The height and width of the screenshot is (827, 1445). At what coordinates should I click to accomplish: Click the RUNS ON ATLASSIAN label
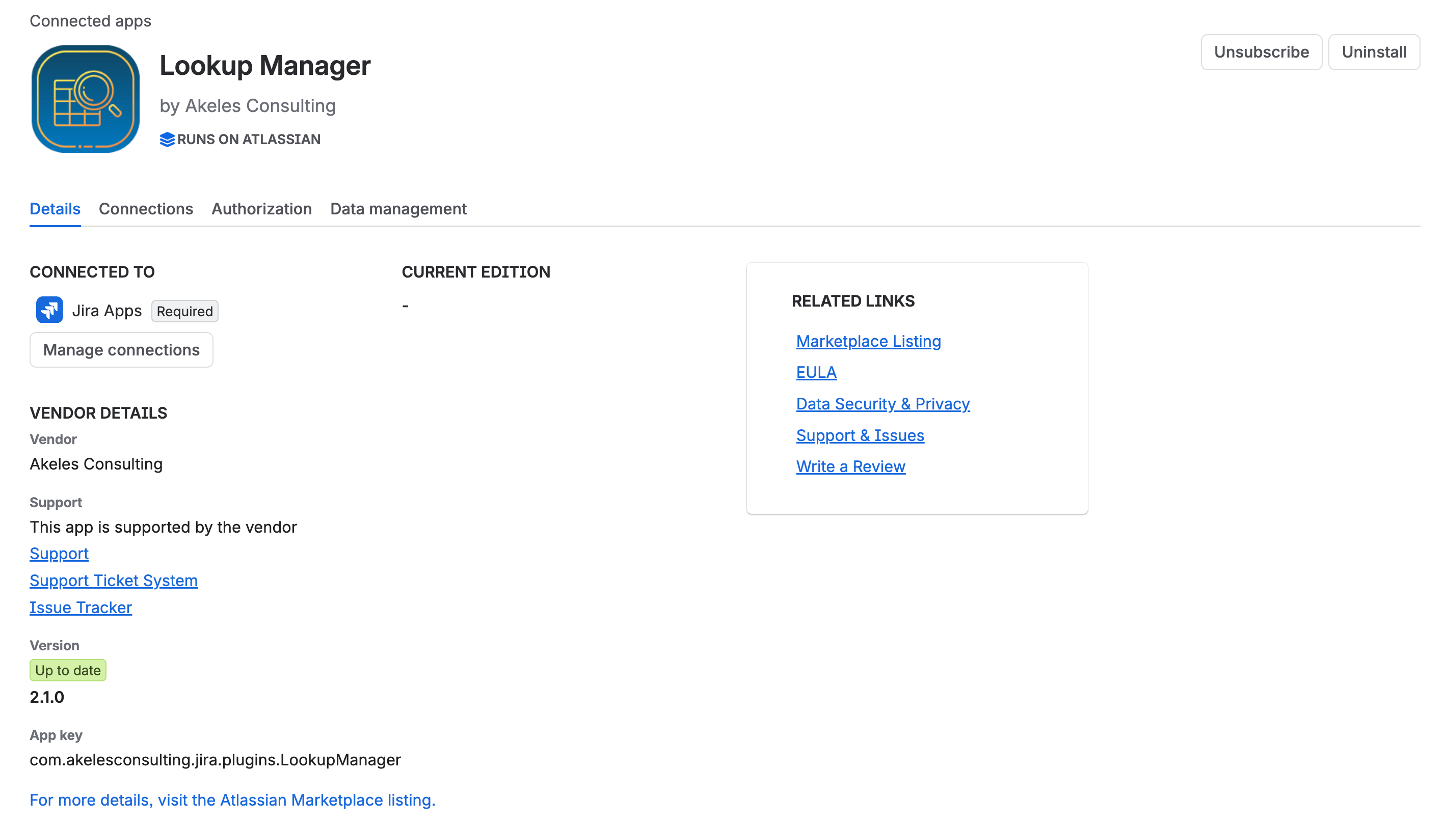[249, 139]
